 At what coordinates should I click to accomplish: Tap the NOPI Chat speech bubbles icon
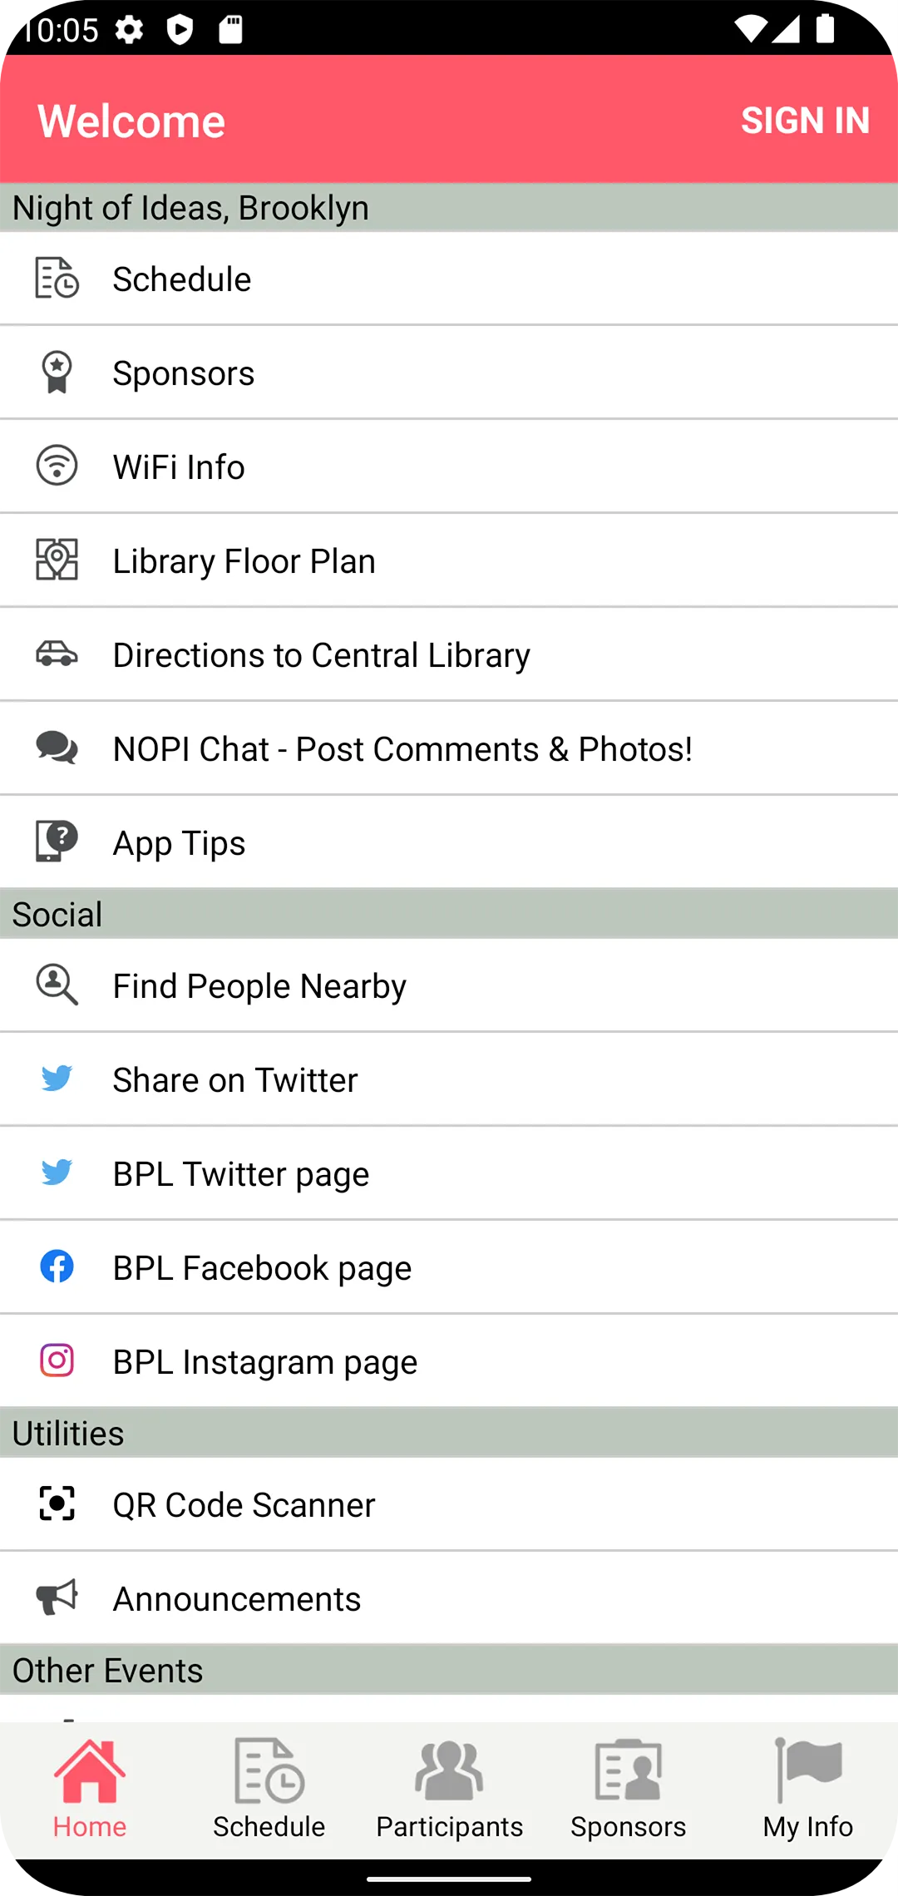(x=57, y=748)
